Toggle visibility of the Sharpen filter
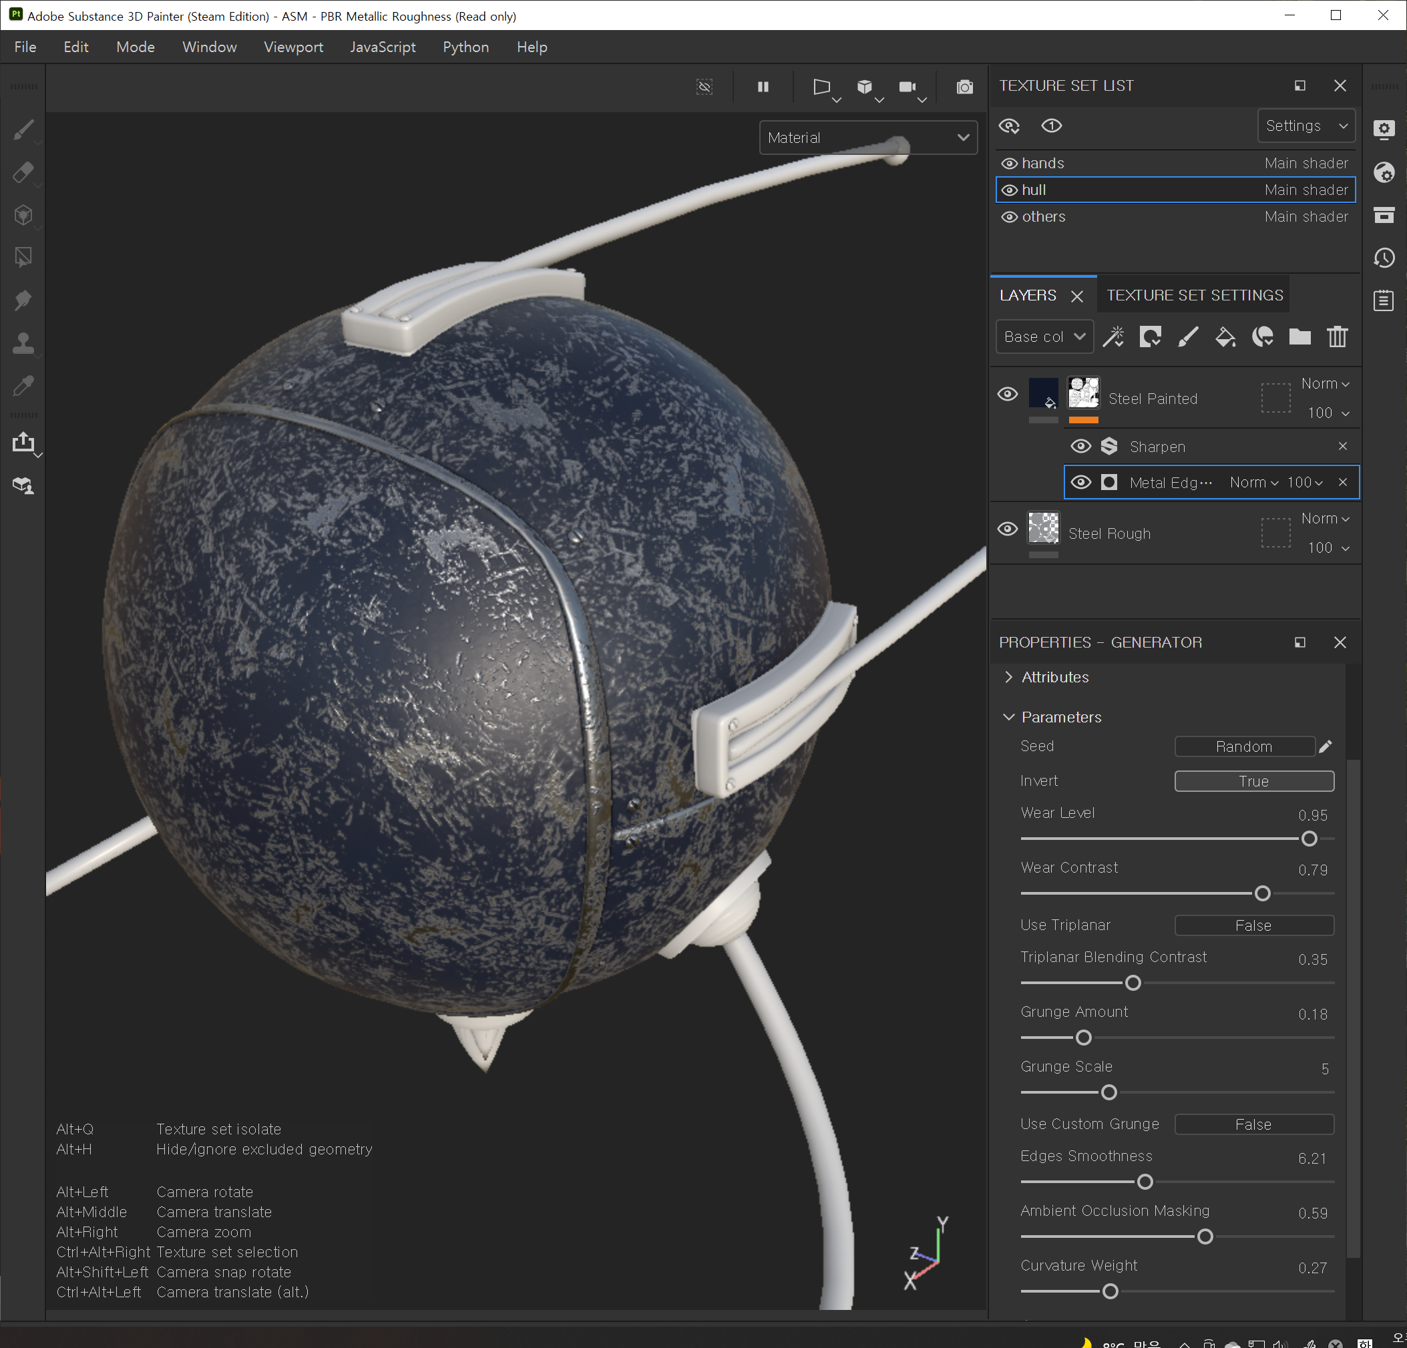The image size is (1407, 1348). [1080, 447]
